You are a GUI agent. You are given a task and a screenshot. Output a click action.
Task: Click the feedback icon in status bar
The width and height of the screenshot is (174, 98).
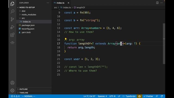pyautogui.click(x=157, y=96)
